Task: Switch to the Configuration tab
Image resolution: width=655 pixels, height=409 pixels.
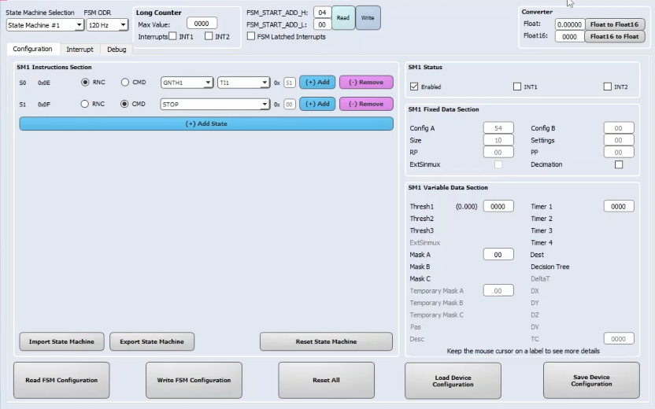Action: pyautogui.click(x=32, y=49)
